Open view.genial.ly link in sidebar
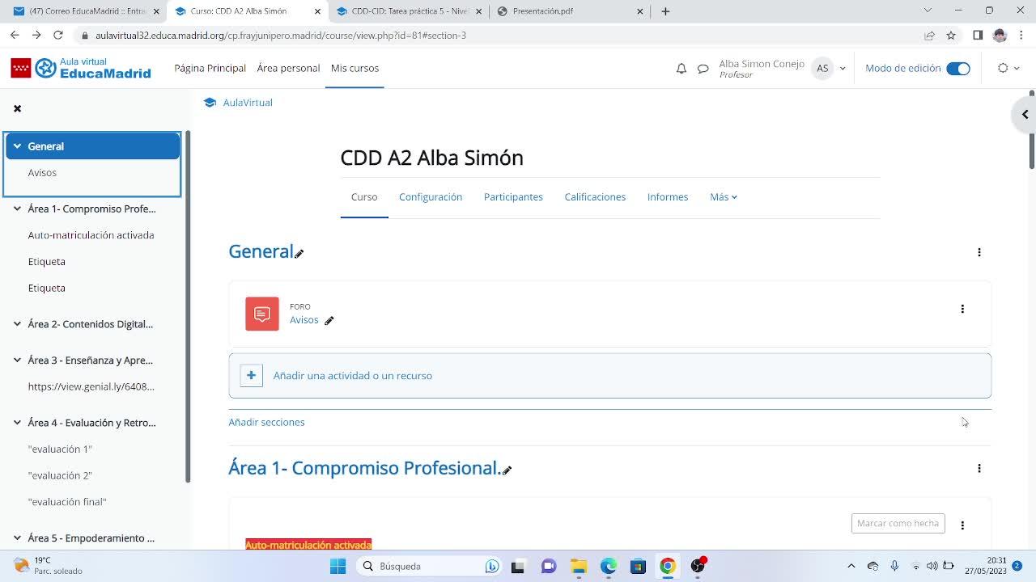 pyautogui.click(x=91, y=386)
